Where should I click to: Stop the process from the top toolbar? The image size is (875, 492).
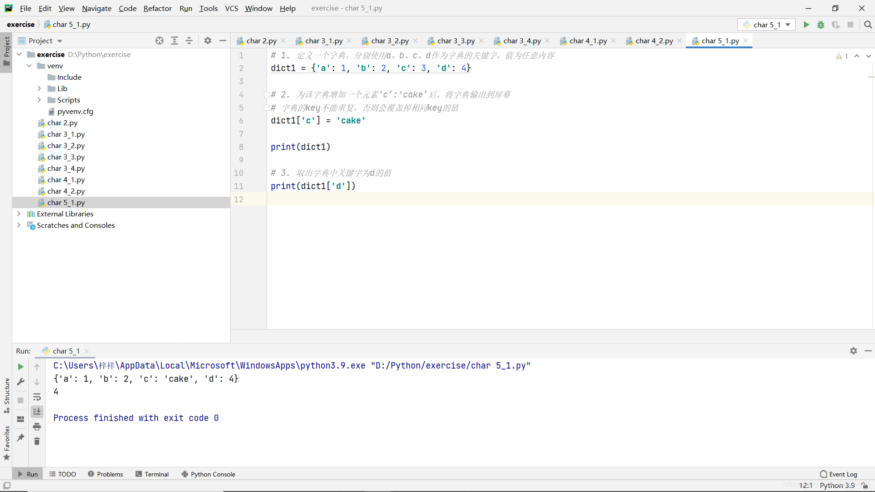tap(850, 25)
